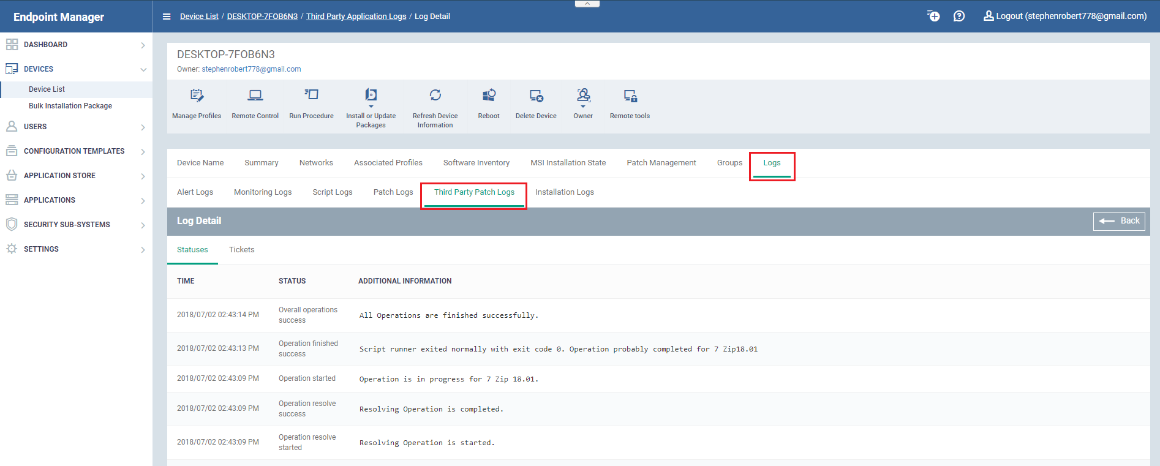Click 'Overall operations success' status cell
The image size is (1160, 466).
pyautogui.click(x=308, y=315)
